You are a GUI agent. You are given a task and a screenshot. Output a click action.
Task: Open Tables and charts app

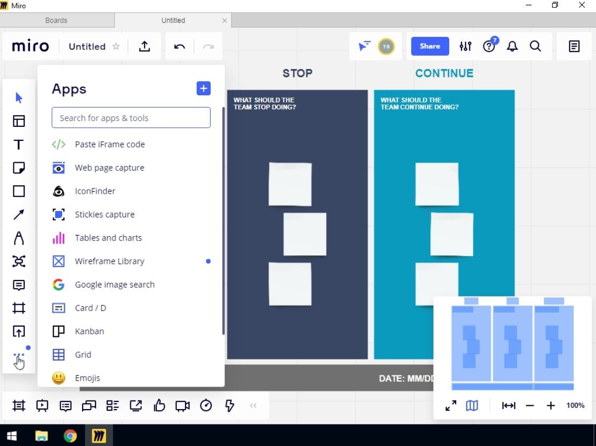pyautogui.click(x=131, y=238)
